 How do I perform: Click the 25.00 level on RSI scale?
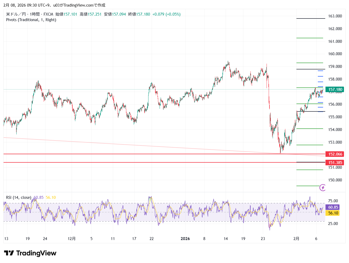(333, 224)
